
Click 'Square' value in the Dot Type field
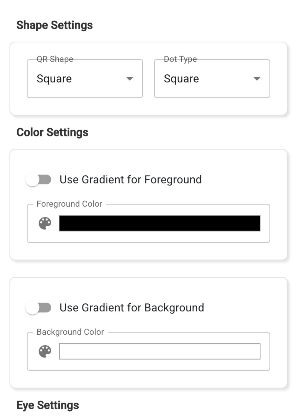click(181, 79)
